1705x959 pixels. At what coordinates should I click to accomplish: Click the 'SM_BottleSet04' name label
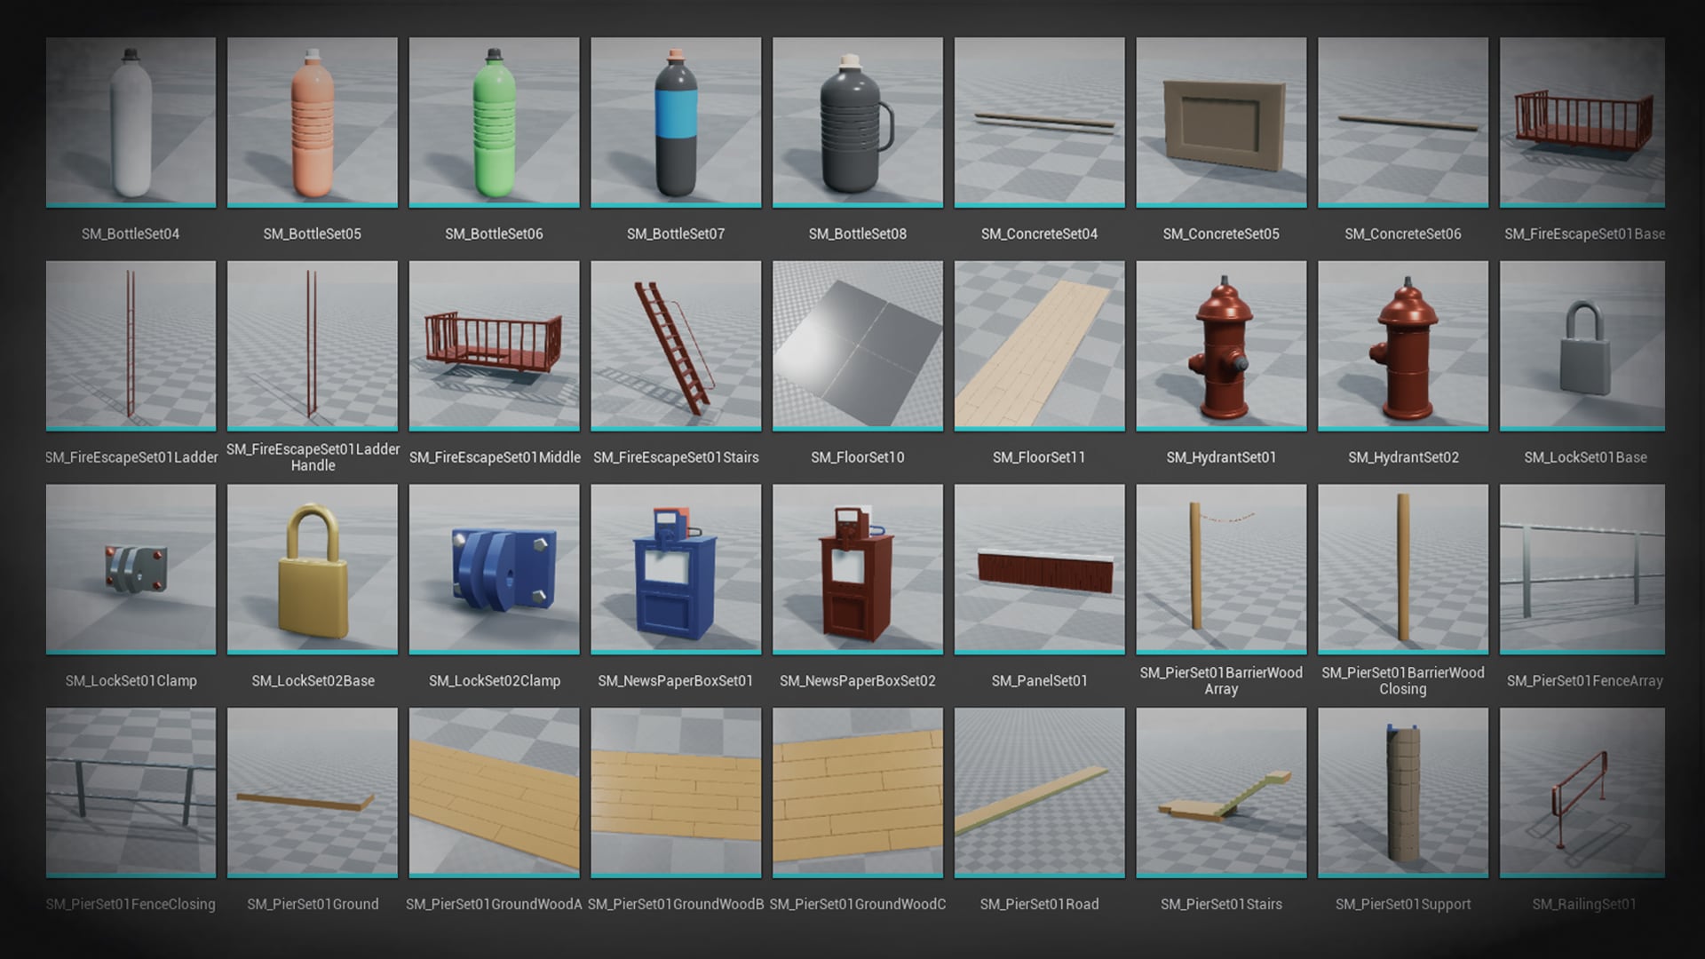pos(131,234)
